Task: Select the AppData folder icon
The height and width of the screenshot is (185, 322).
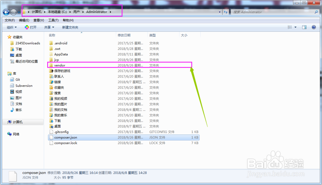Action: point(51,54)
